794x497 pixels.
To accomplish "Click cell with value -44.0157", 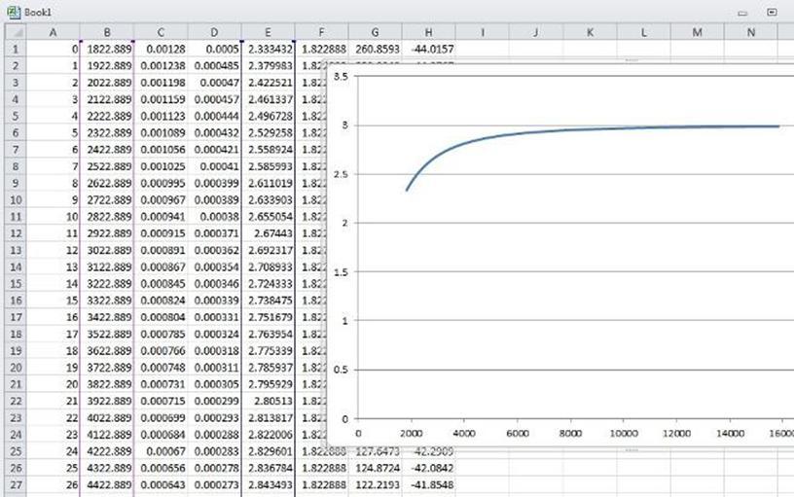I will pyautogui.click(x=429, y=49).
